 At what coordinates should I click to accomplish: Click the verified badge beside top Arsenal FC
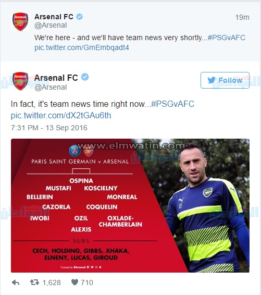pyautogui.click(x=79, y=17)
